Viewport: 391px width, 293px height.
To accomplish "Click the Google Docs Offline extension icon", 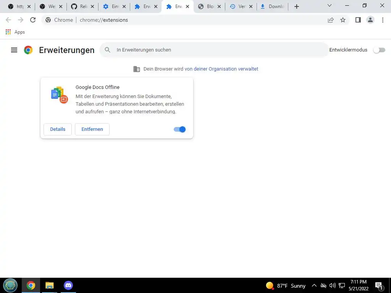I will point(59,95).
